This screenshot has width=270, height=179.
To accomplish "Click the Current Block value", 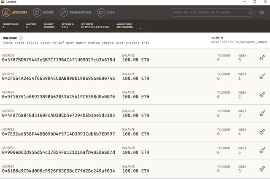I will pyautogui.click(x=3, y=27).
